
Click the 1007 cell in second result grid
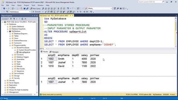click(52, 82)
